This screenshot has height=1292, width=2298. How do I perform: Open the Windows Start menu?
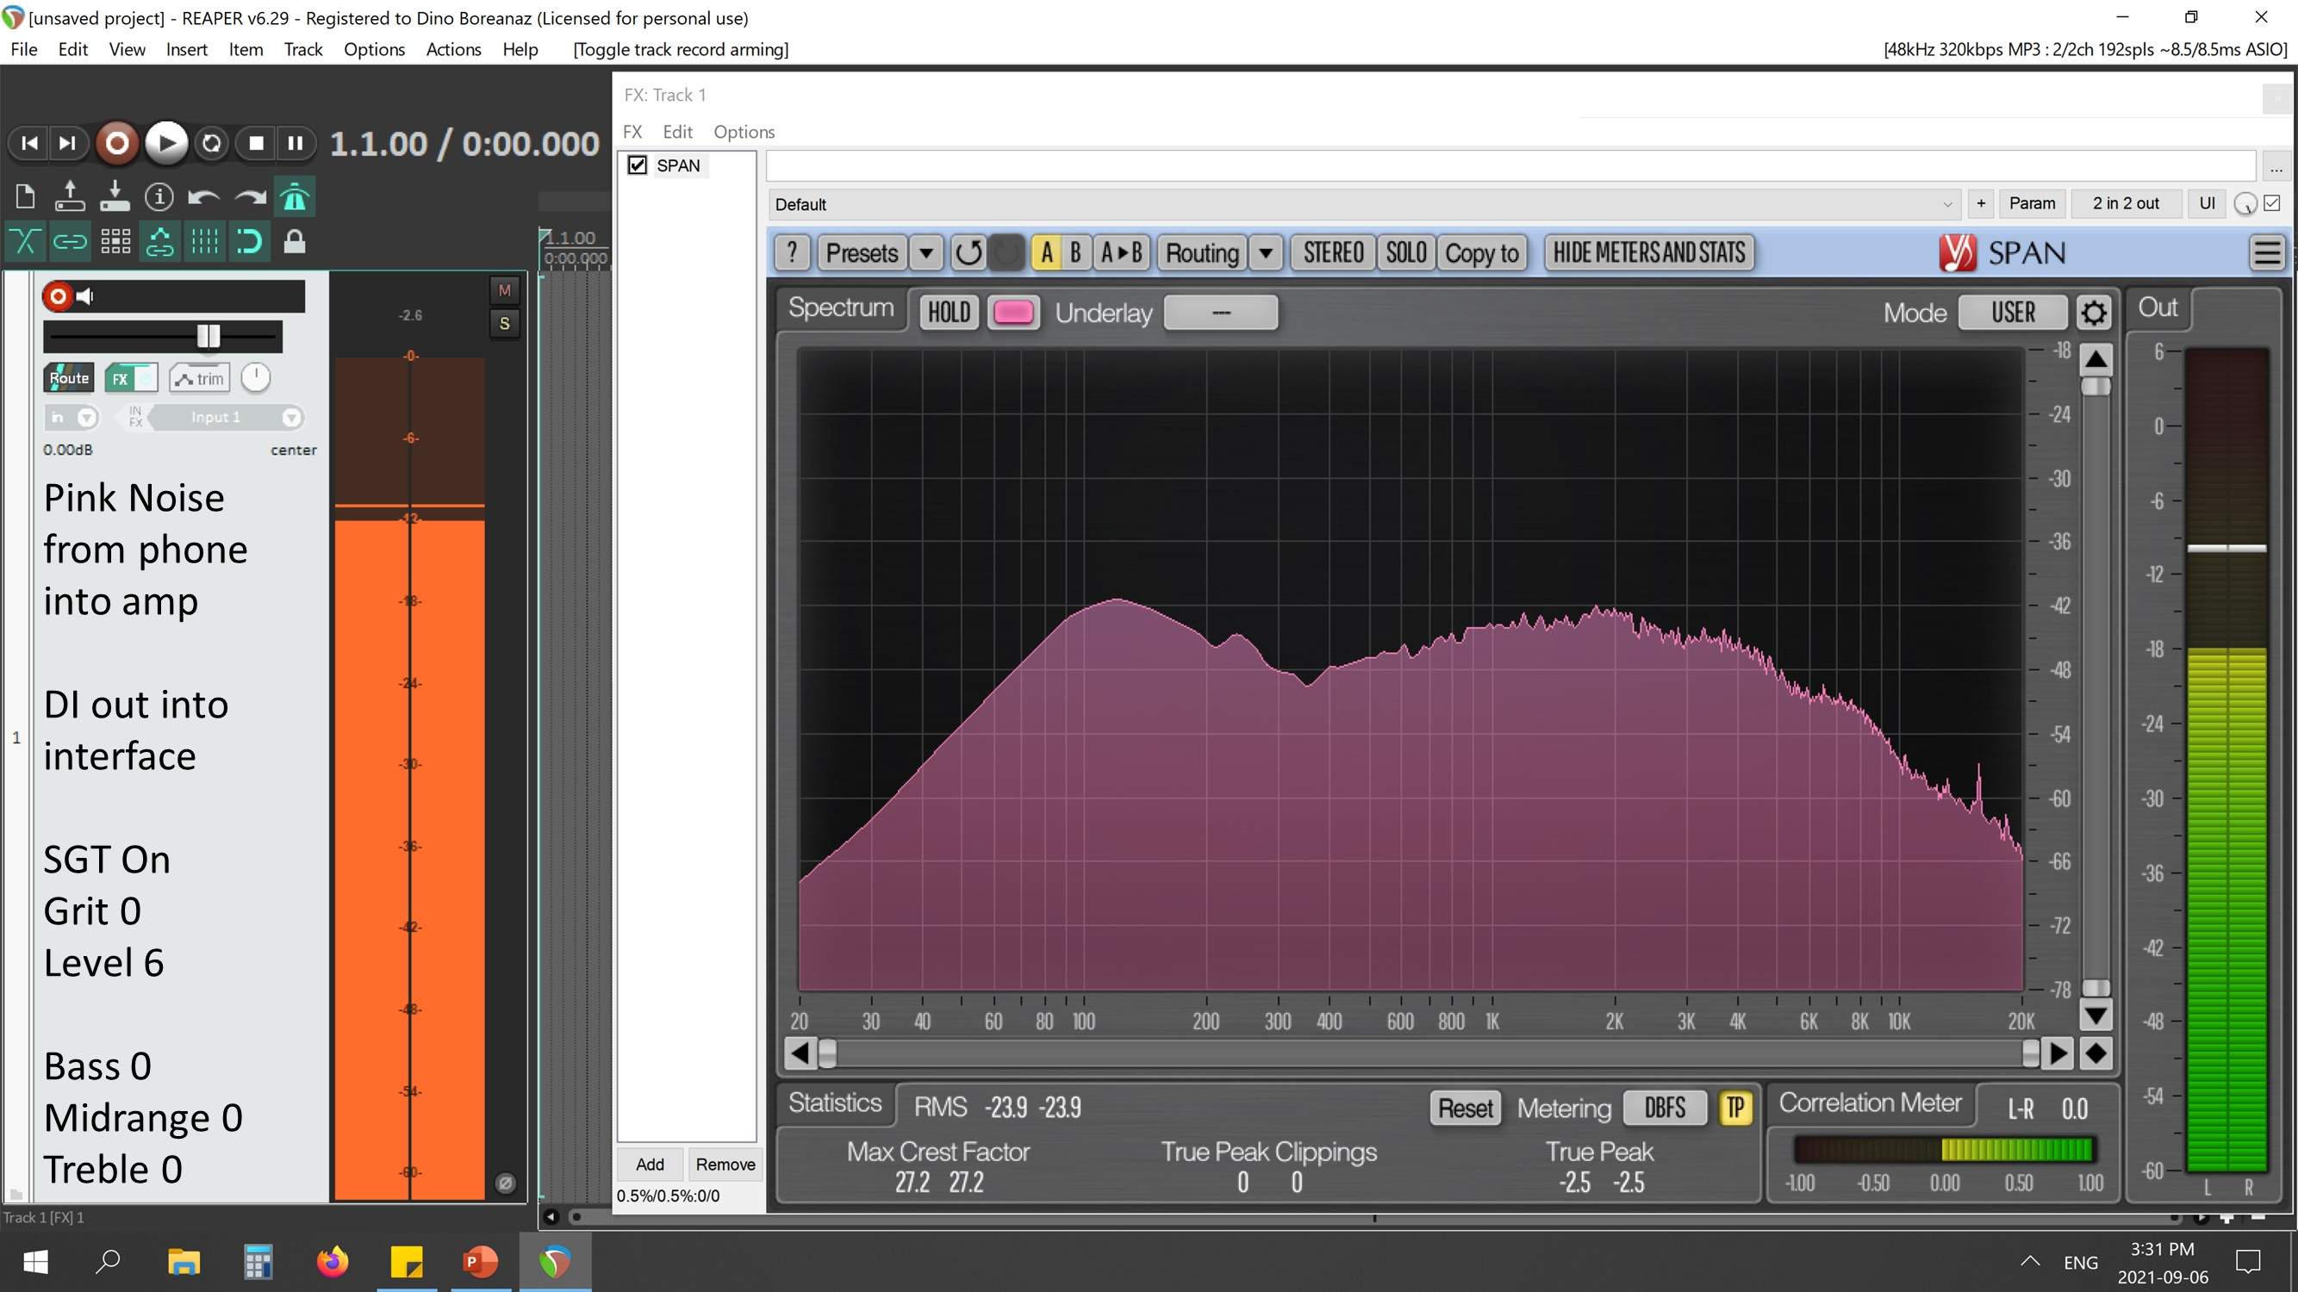coord(35,1262)
